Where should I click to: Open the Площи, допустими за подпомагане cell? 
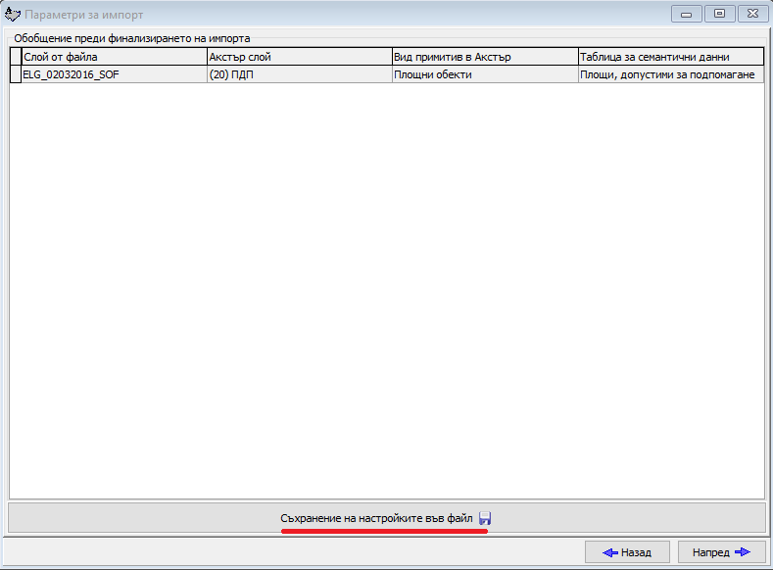[670, 74]
